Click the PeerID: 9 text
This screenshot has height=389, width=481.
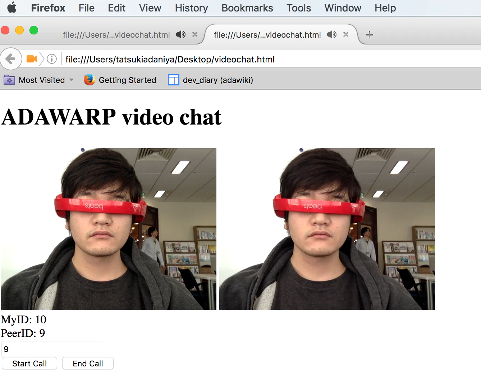(x=23, y=333)
